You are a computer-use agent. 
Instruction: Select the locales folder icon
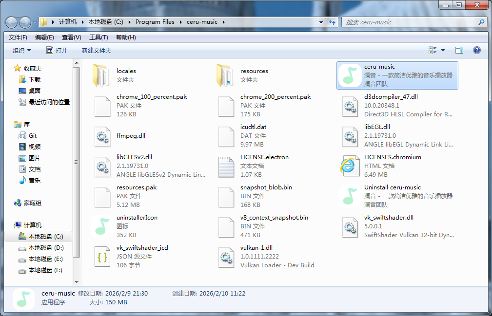coord(102,75)
